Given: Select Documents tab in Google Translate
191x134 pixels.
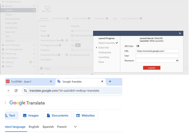Looking at the screenshot, I should (x=58, y=116).
